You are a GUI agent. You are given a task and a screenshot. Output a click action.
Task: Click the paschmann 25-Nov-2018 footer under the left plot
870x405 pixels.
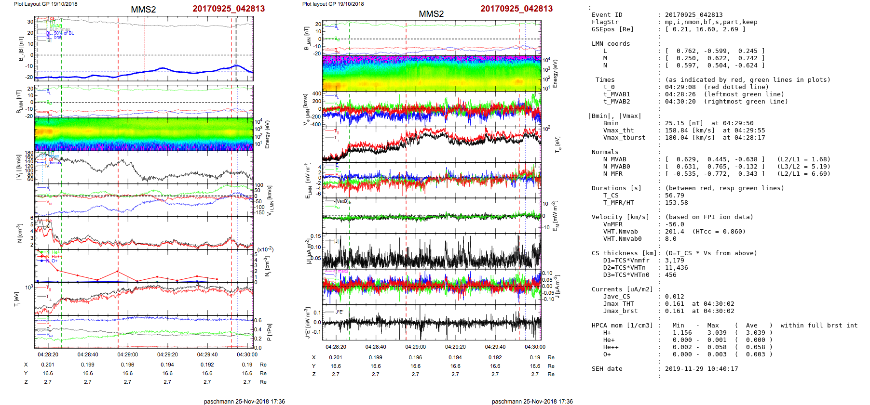click(244, 401)
